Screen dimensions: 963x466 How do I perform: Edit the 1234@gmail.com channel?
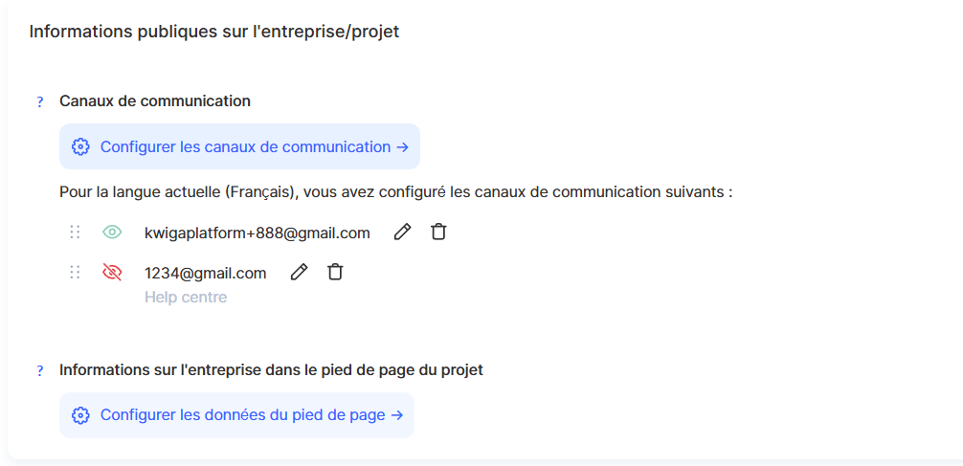point(299,272)
